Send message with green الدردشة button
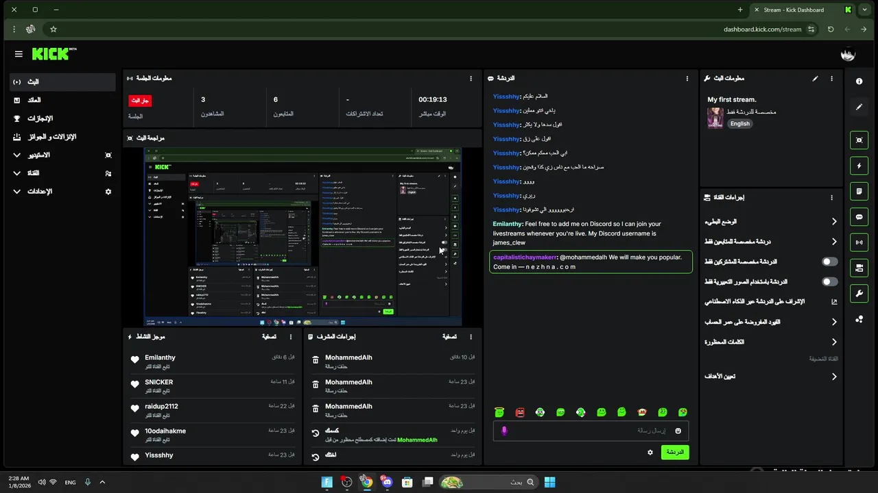The width and height of the screenshot is (878, 493). [x=675, y=453]
